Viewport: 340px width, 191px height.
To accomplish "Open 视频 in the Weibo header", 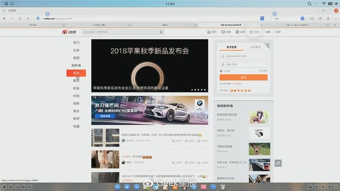I will coord(226,32).
